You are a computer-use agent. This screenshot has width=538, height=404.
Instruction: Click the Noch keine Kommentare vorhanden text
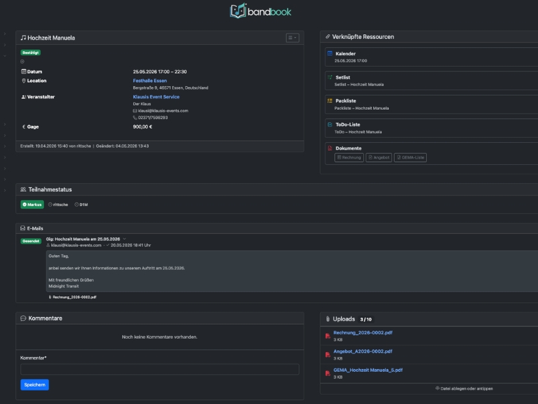click(x=159, y=337)
